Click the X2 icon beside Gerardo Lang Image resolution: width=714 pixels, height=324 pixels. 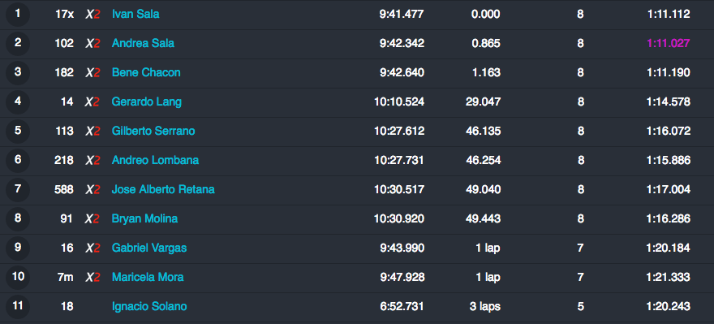tap(92, 102)
